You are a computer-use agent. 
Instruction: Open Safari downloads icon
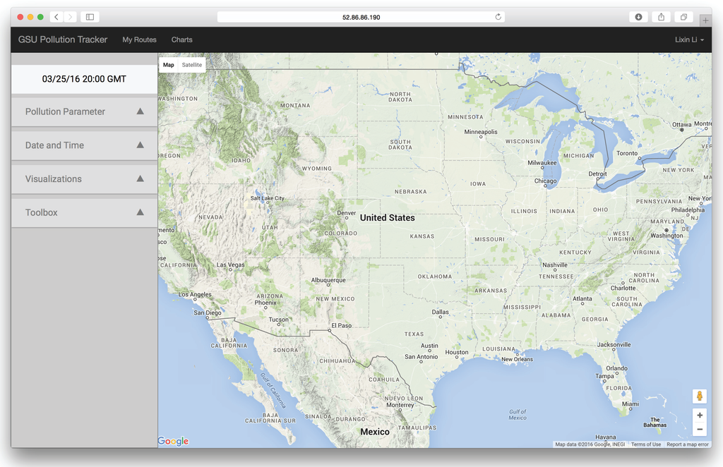[x=638, y=17]
